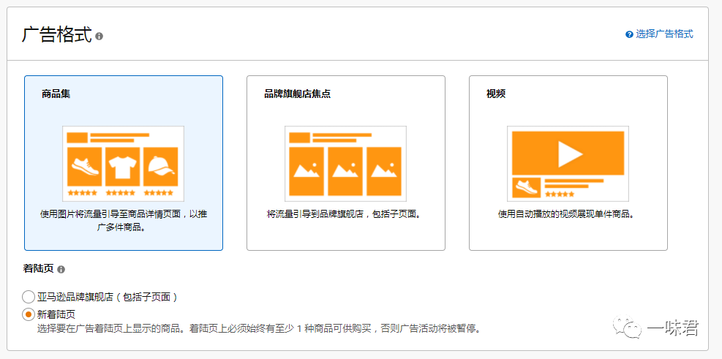Choose the 亚马逊品牌旗舰店（包括子页面） radio option

coord(28,297)
